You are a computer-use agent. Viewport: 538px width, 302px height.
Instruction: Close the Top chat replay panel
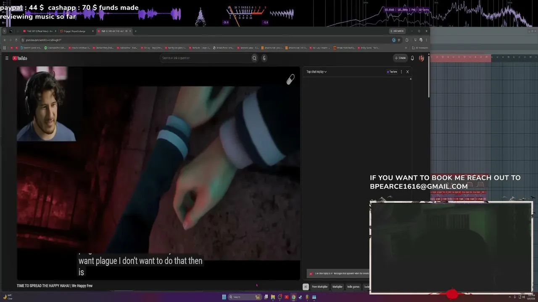tap(407, 72)
